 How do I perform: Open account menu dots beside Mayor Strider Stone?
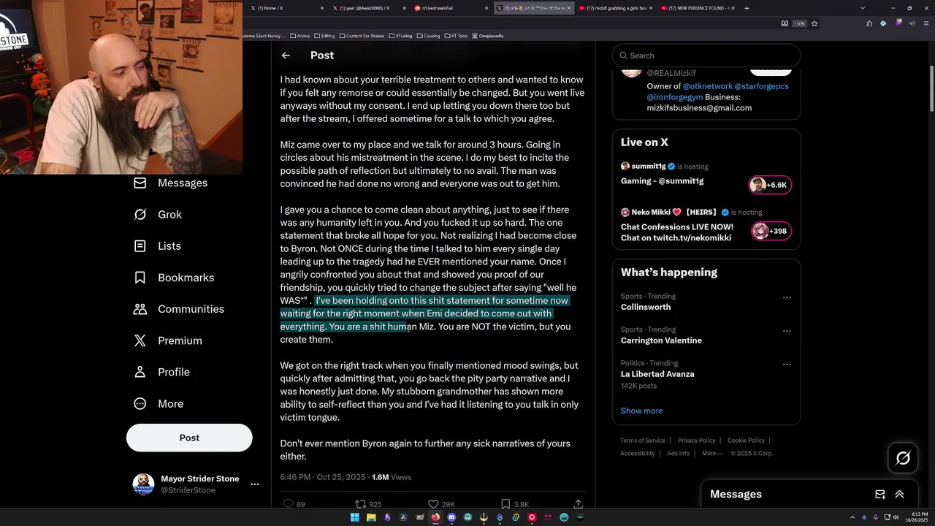(x=255, y=484)
